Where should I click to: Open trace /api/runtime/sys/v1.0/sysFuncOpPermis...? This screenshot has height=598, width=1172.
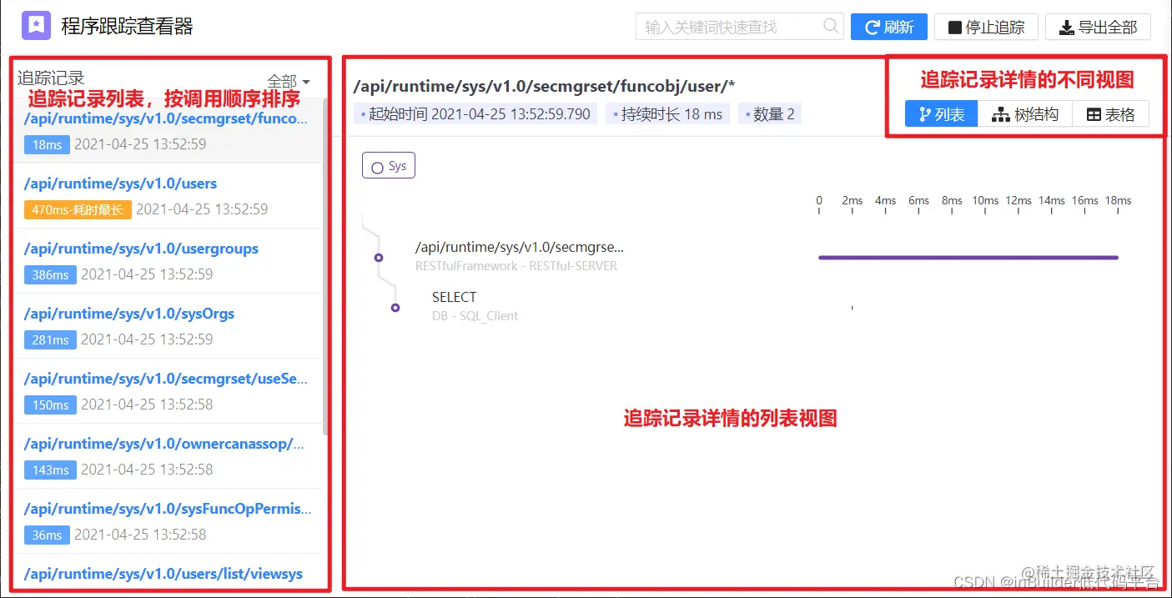tap(168, 509)
